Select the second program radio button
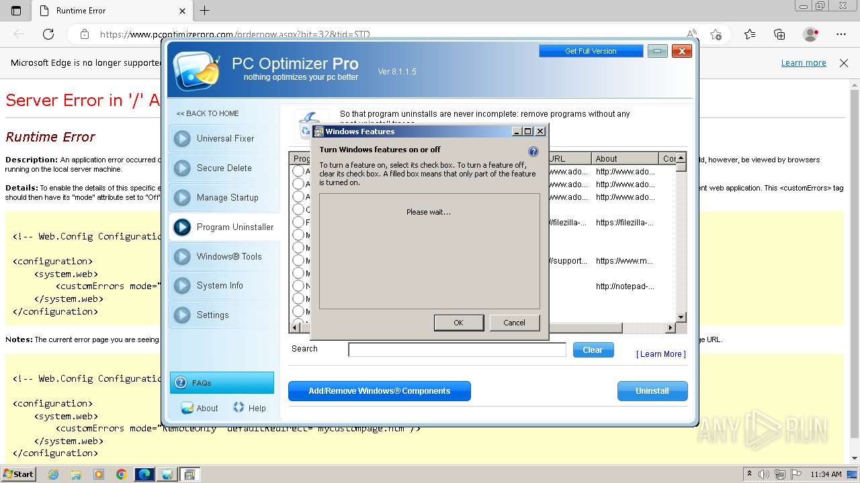 [x=298, y=184]
